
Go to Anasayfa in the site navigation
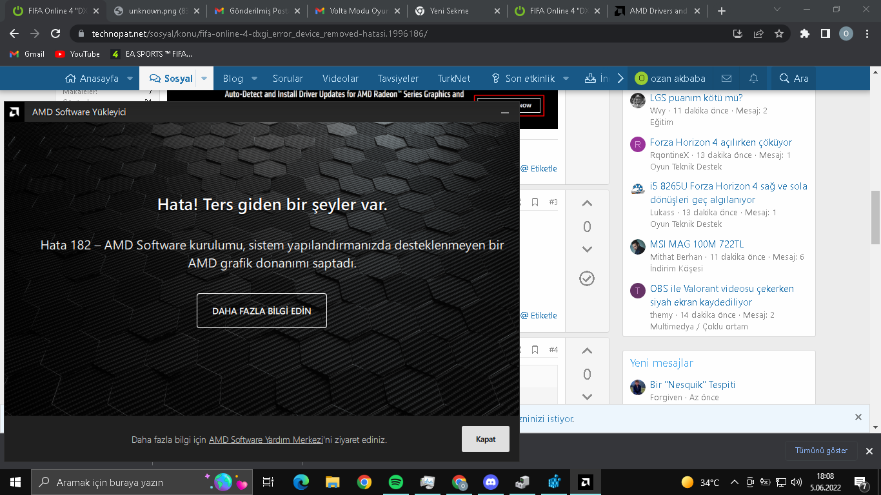(92, 79)
